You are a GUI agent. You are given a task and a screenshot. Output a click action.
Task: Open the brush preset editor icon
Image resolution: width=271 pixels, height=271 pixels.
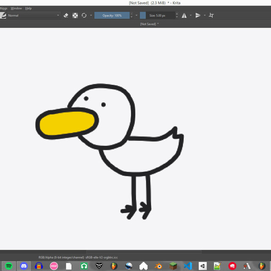point(3,15)
